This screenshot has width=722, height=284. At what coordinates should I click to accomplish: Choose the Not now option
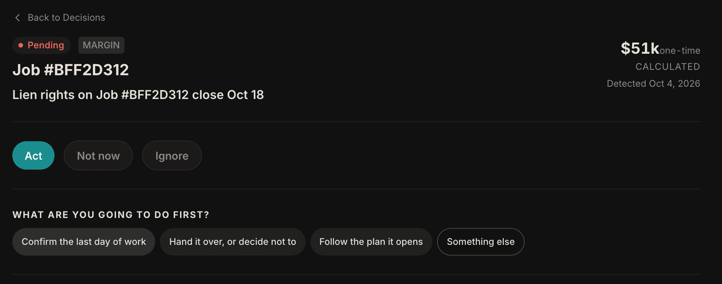tap(98, 155)
